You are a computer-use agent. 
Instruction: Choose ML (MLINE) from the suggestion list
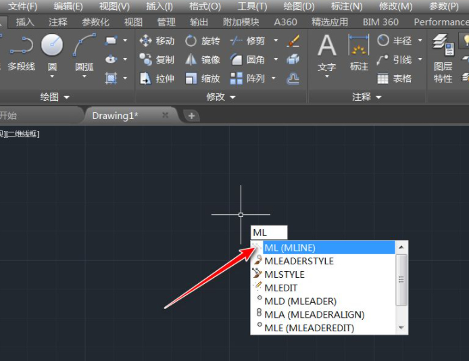click(x=290, y=247)
